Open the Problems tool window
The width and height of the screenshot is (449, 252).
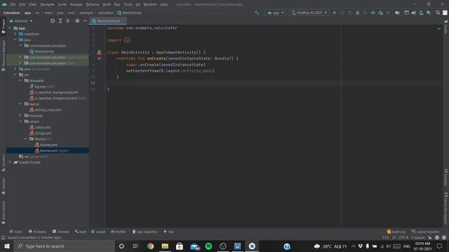[37, 232]
